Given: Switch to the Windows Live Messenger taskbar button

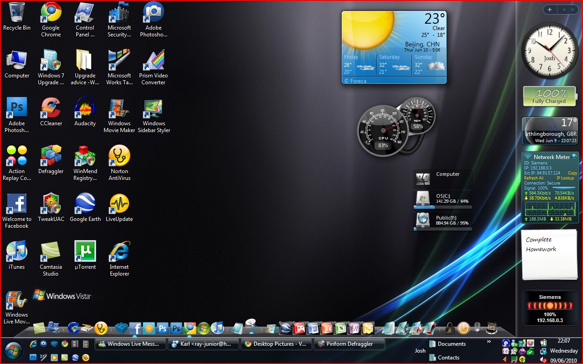Looking at the screenshot, I should point(130,344).
